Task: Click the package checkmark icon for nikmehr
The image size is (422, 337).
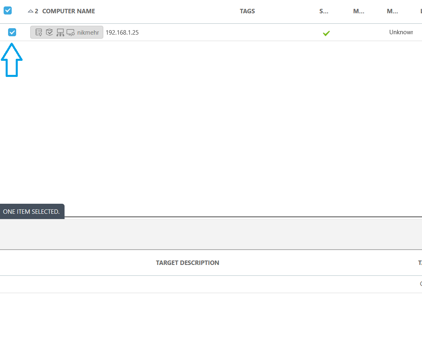Action: pyautogui.click(x=49, y=33)
